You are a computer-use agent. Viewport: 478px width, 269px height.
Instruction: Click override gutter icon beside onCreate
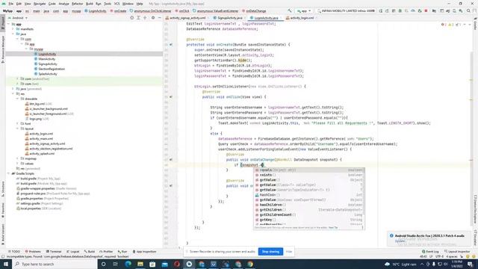pos(171,45)
